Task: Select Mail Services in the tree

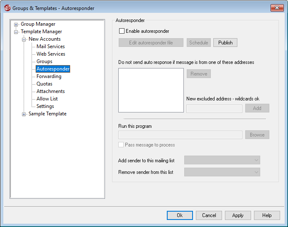Action: tap(51, 46)
